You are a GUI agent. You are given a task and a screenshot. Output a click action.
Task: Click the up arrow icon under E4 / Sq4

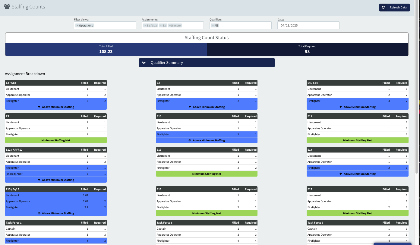click(341, 107)
